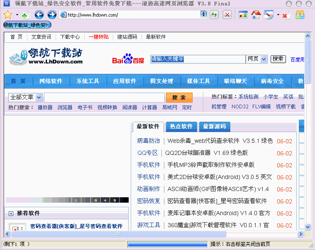Click the browser logo in title bar
The width and height of the screenshot is (315, 250).
(7, 3)
